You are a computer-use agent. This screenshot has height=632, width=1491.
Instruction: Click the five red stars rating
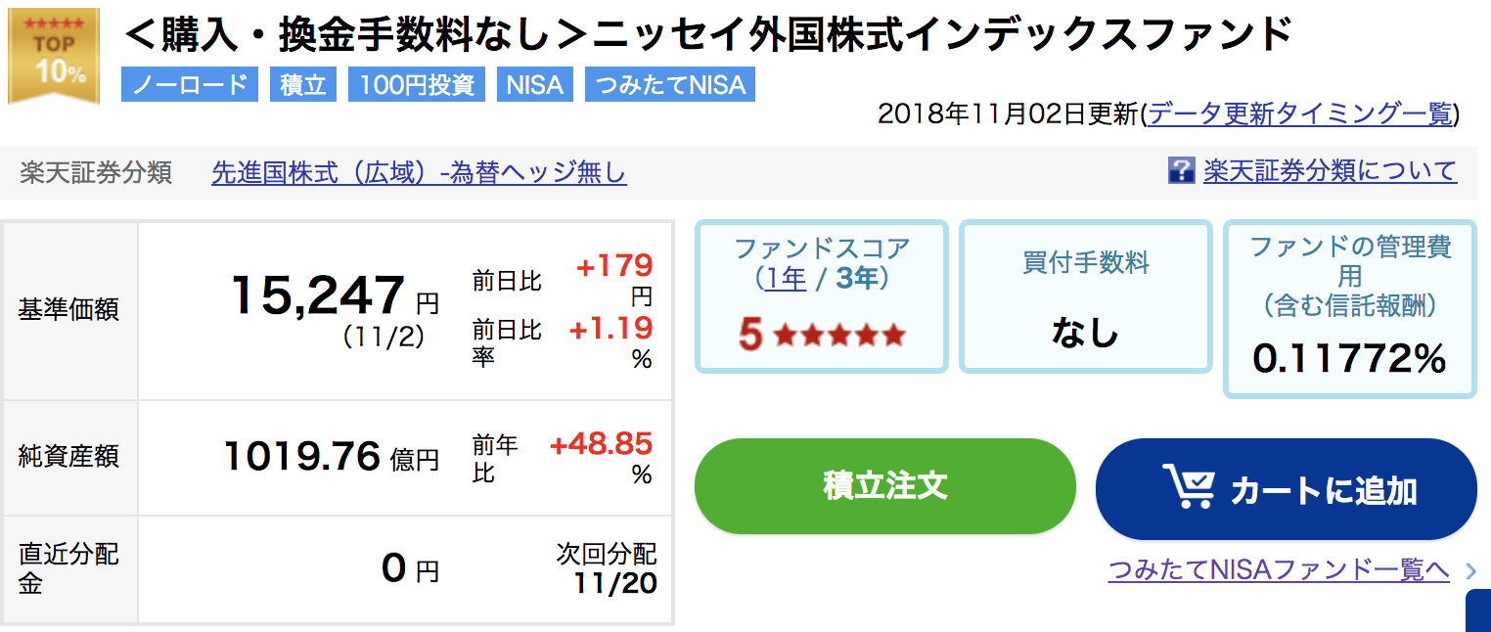(x=839, y=336)
